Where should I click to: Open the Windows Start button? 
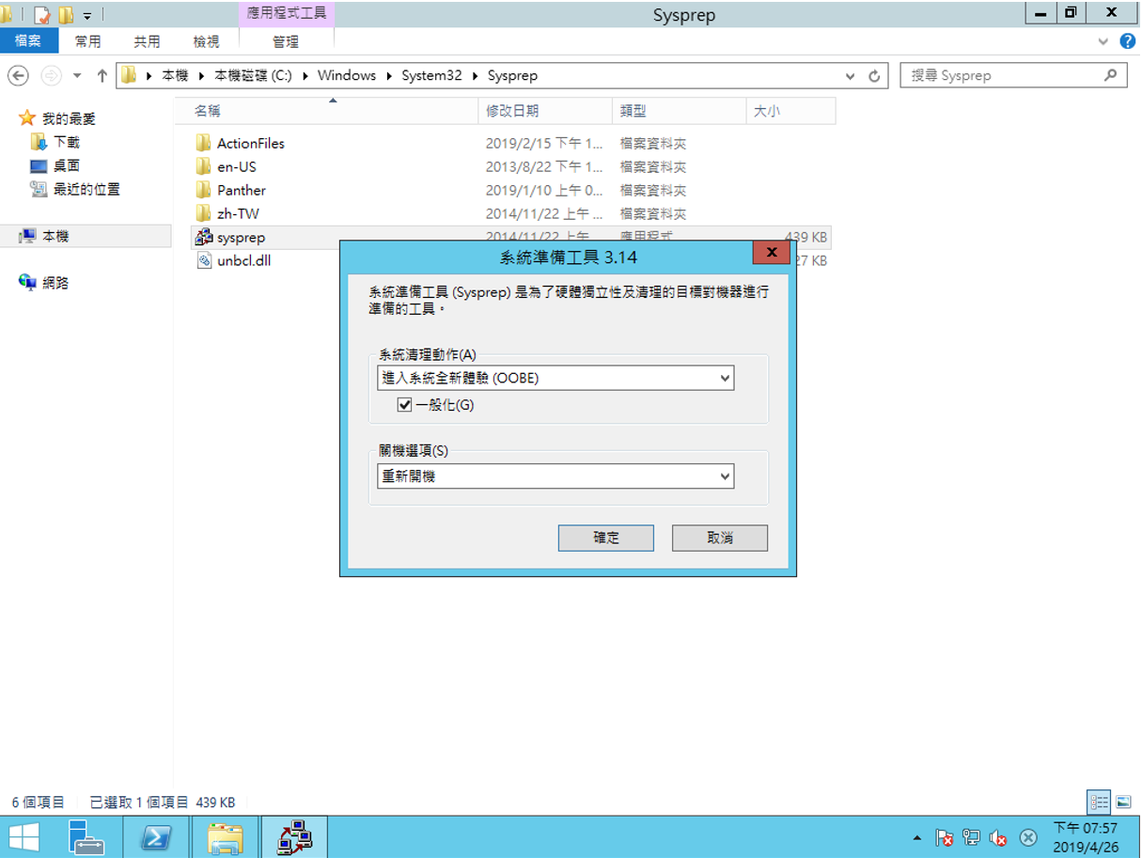[24, 836]
